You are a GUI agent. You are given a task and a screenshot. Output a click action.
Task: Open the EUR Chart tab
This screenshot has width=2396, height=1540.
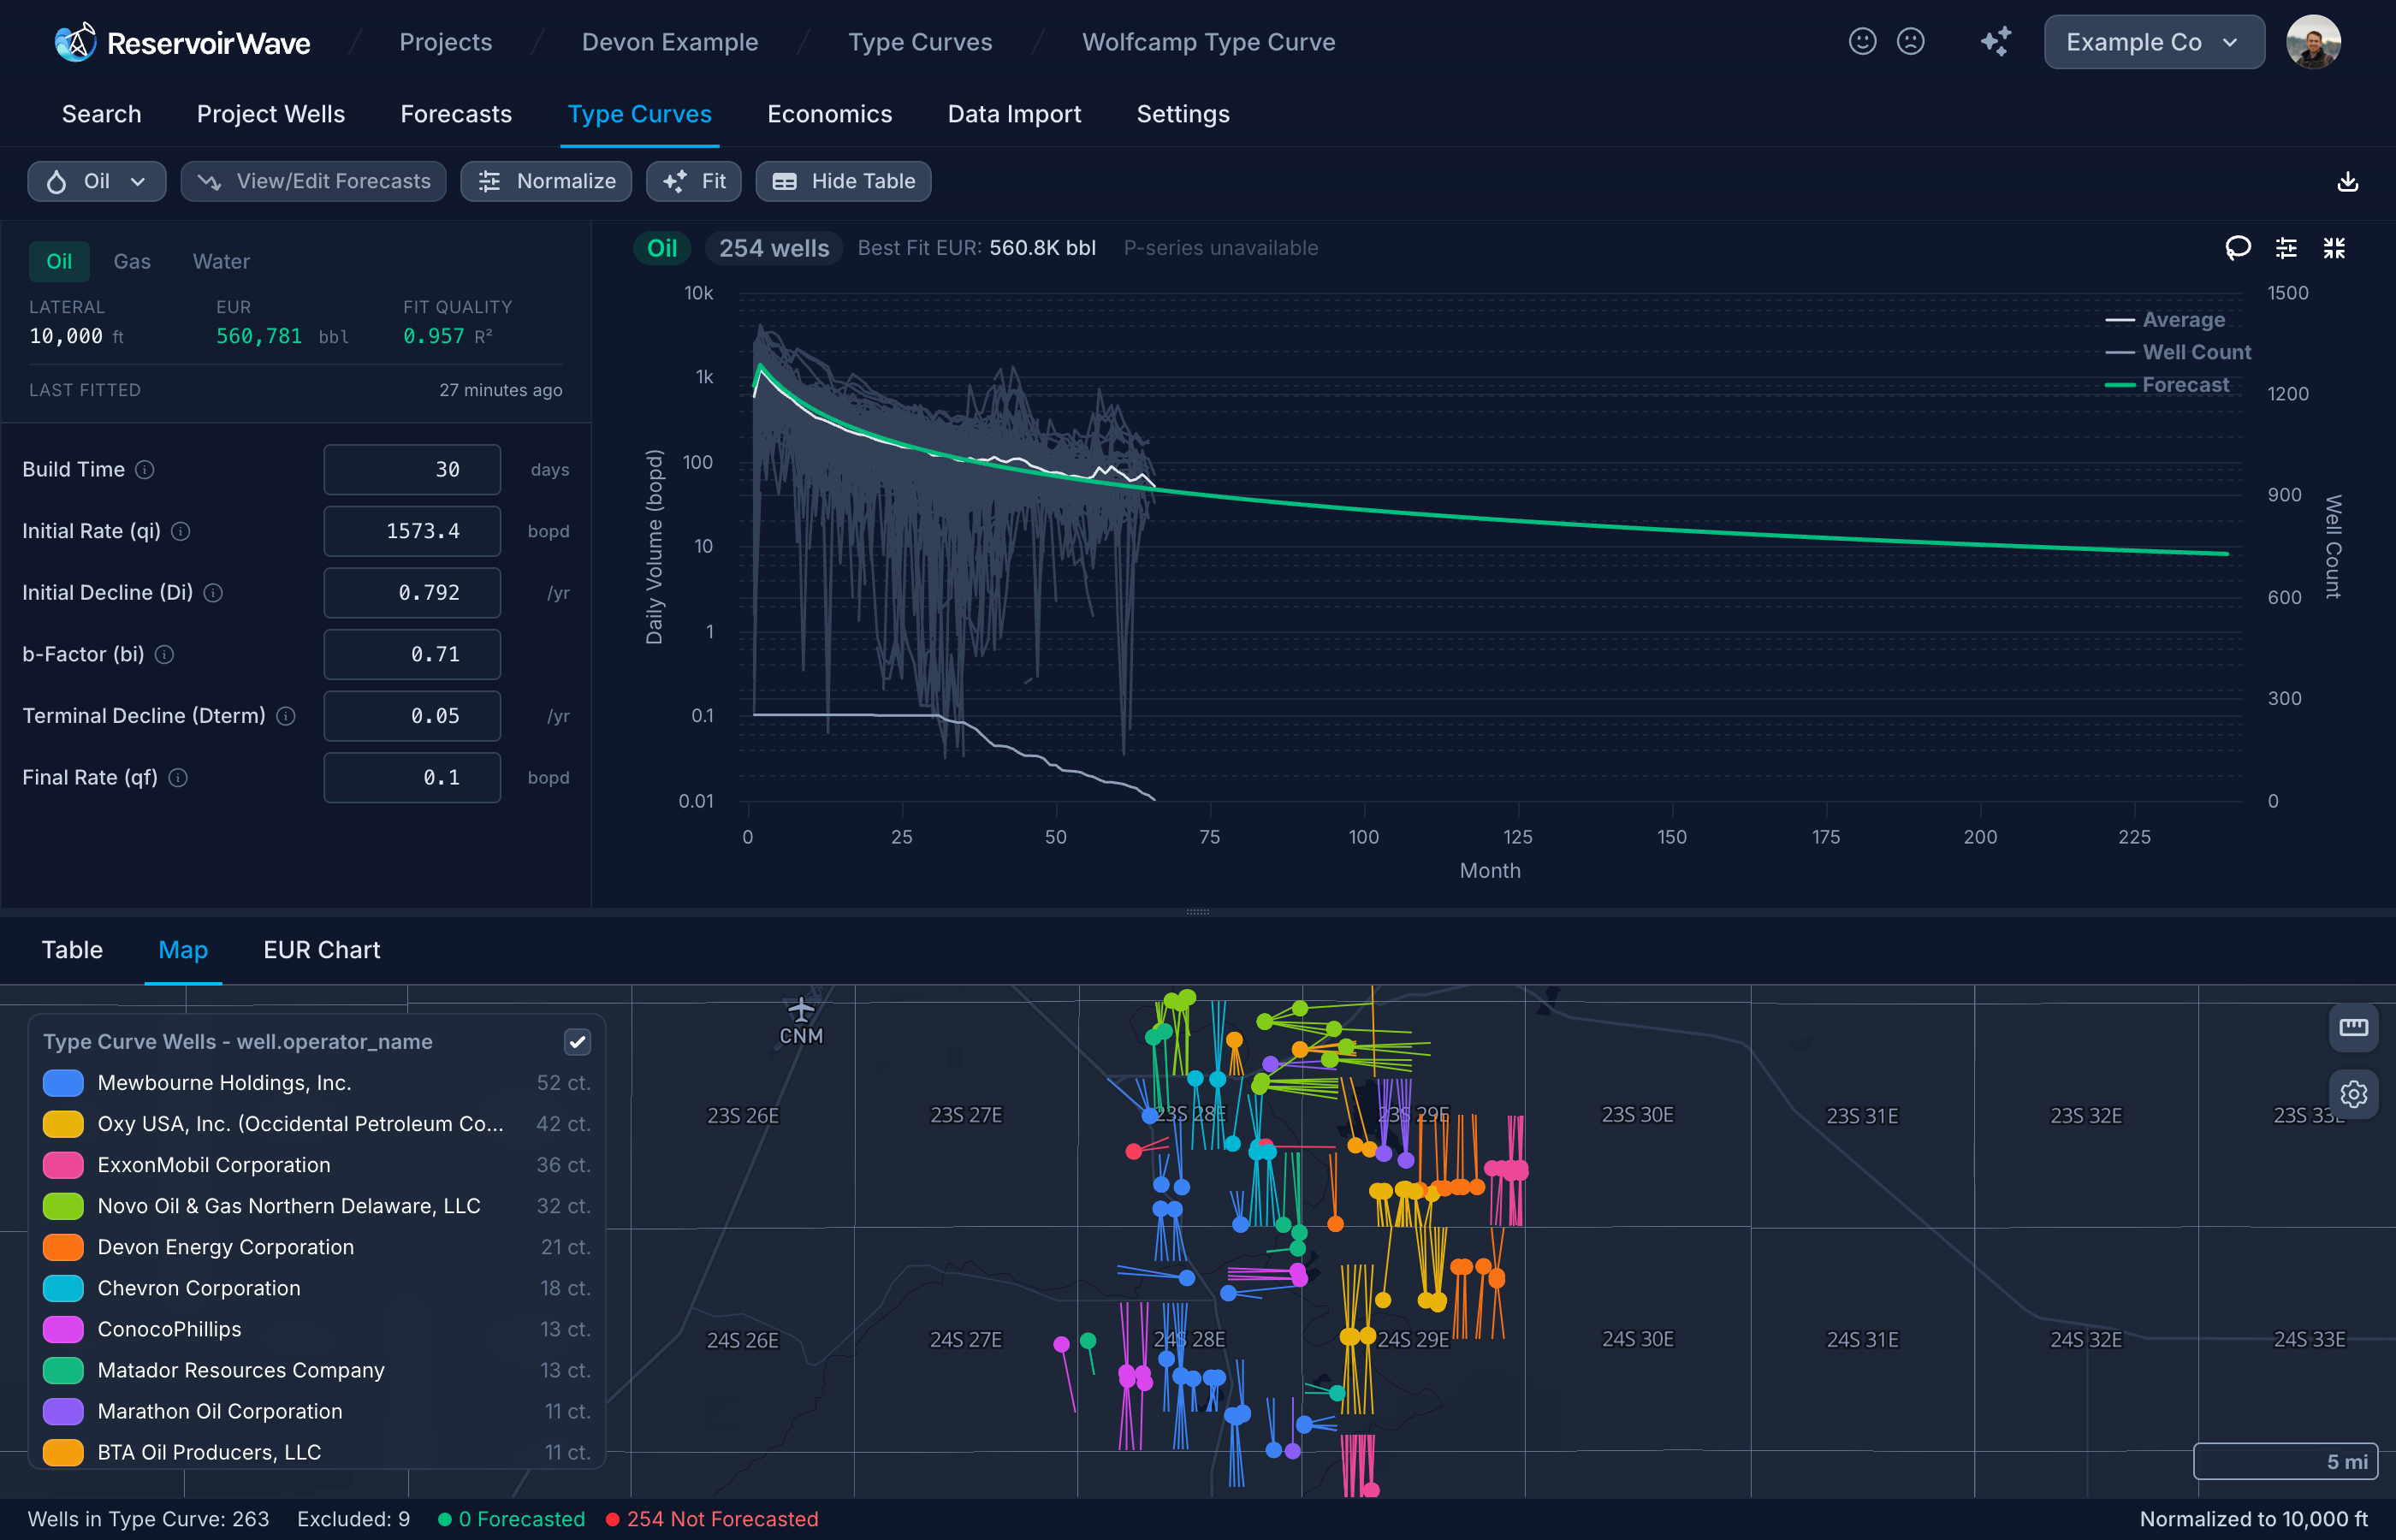pyautogui.click(x=321, y=950)
